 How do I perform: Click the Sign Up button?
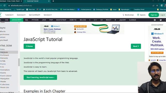tap(154, 15)
